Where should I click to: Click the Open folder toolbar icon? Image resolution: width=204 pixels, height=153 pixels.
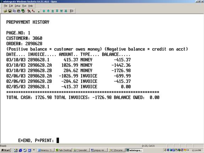coord(5,11)
